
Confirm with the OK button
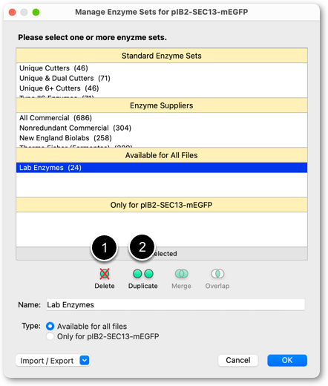287,360
